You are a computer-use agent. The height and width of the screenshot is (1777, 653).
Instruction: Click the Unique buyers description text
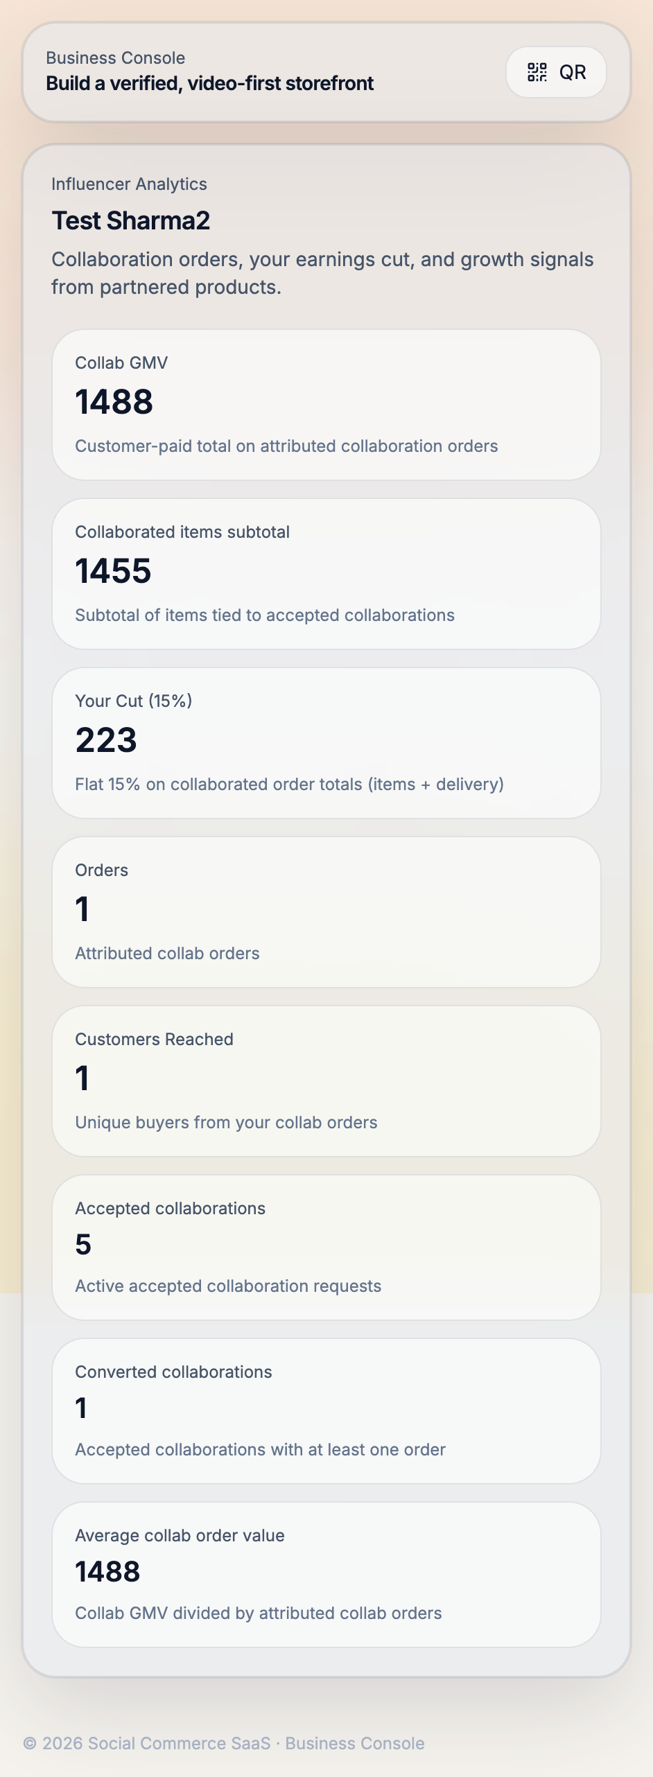[x=226, y=1122]
